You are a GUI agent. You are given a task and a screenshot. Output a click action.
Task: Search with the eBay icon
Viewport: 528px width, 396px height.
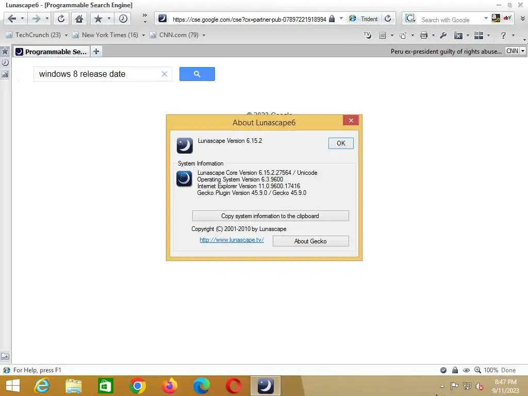(507, 18)
